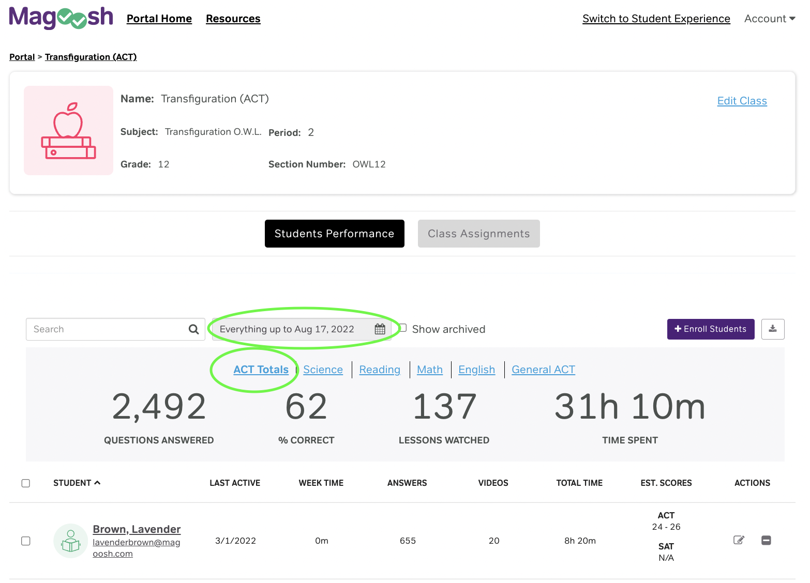This screenshot has height=583, width=810.
Task: Click the 24 - 26 ACT score
Action: click(x=666, y=527)
